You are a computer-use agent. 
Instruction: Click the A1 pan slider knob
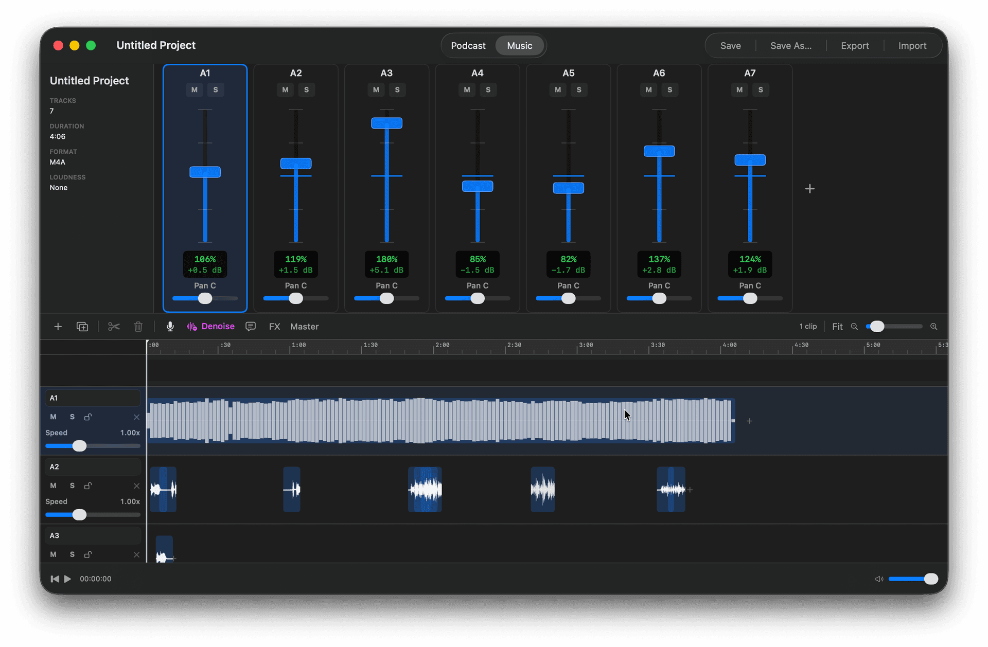click(205, 298)
